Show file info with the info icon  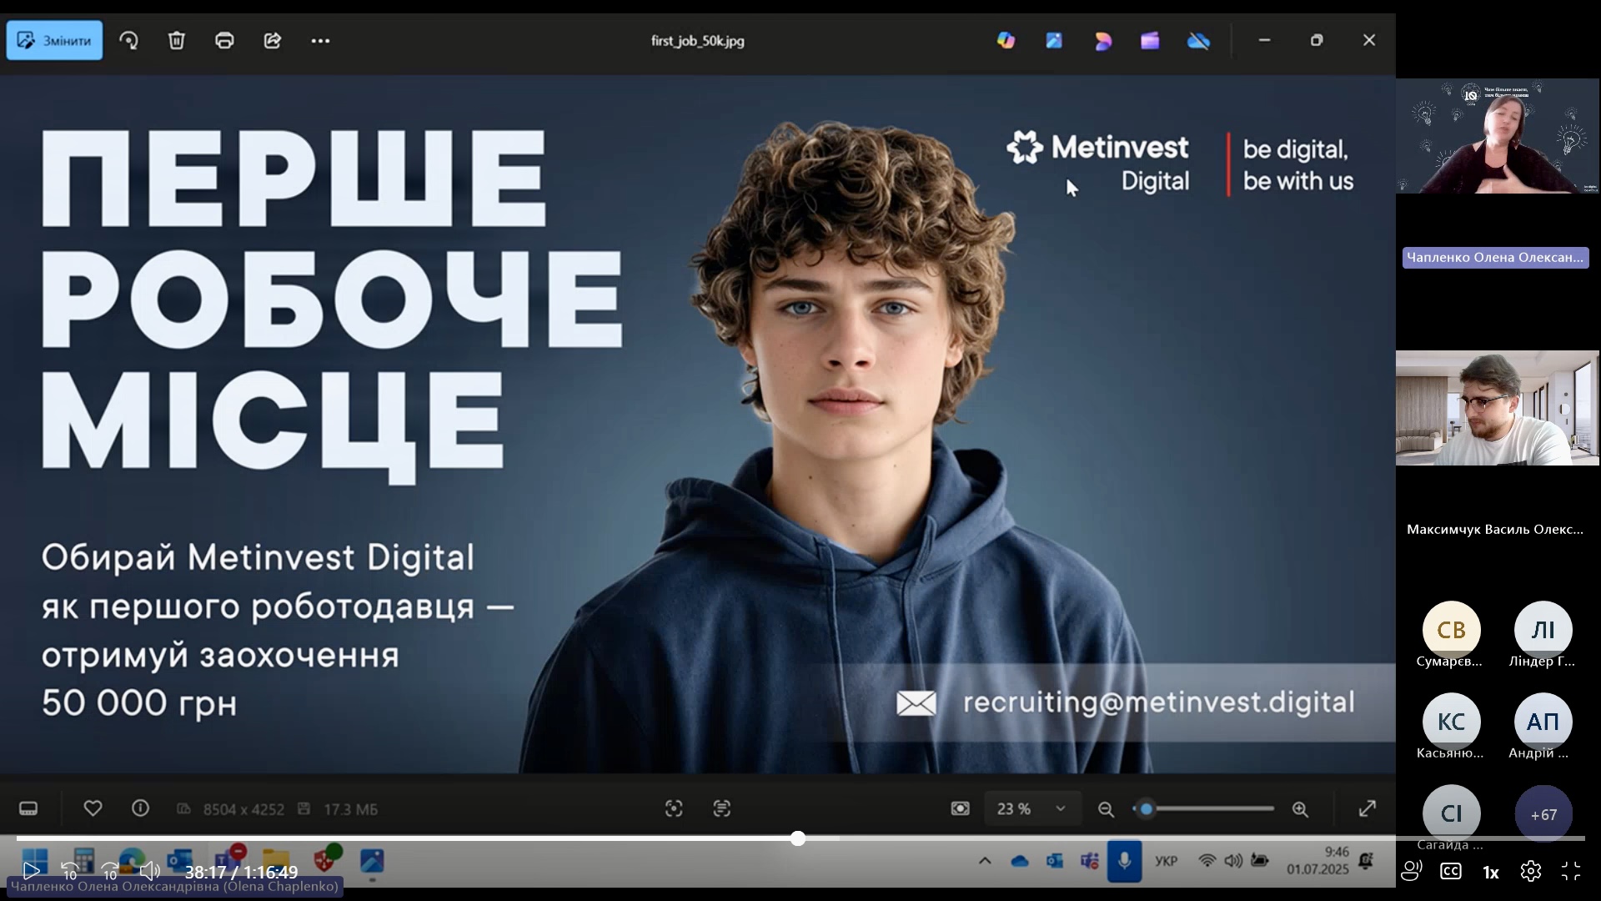[x=140, y=808]
